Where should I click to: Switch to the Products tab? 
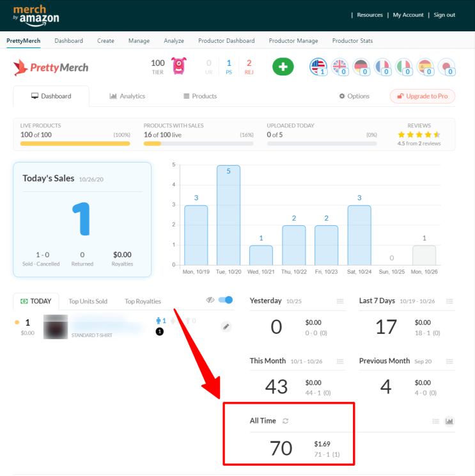tap(200, 96)
